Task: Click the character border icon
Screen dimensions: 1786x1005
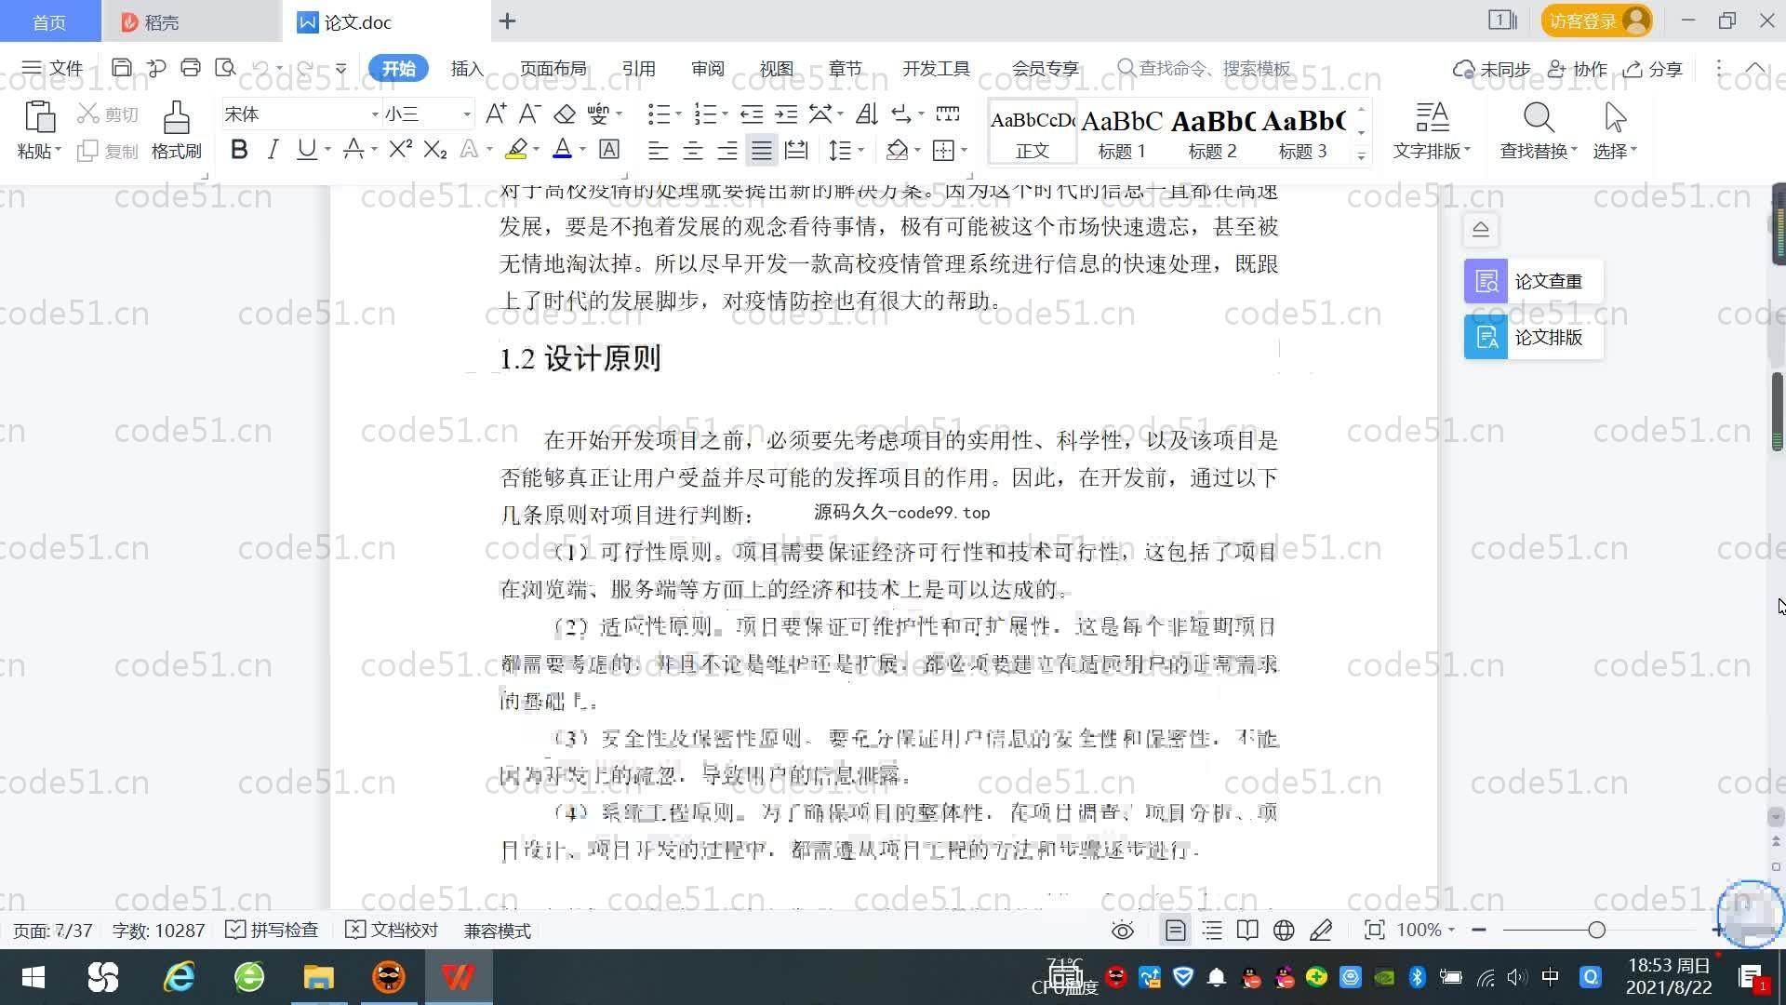Action: pyautogui.click(x=609, y=149)
